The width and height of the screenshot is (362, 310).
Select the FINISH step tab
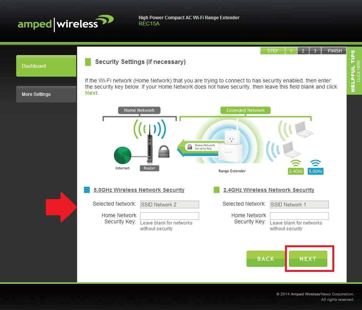pyautogui.click(x=335, y=51)
